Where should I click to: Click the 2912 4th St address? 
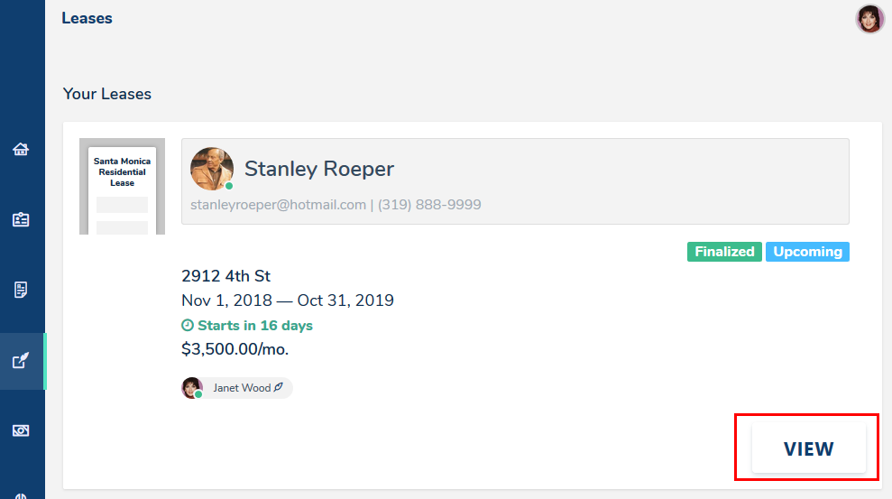click(225, 276)
